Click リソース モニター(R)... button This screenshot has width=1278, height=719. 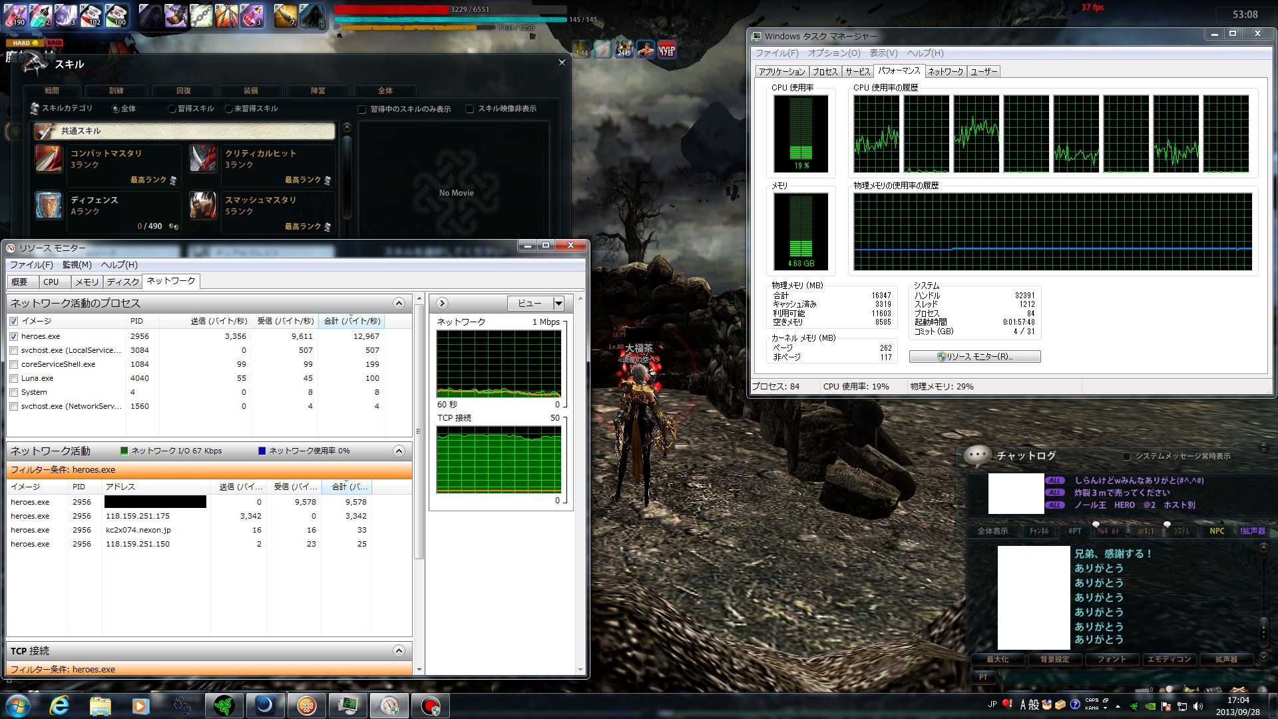click(x=974, y=357)
